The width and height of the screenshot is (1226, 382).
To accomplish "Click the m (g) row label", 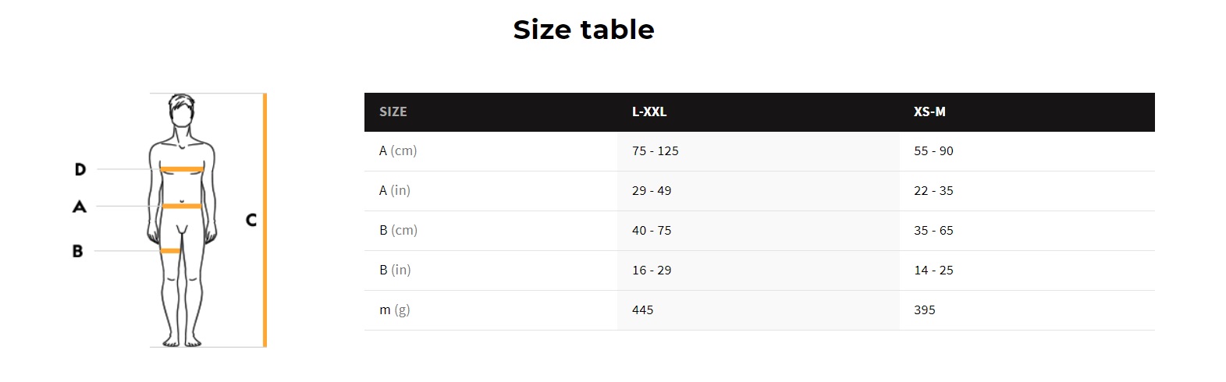I will coord(394,310).
